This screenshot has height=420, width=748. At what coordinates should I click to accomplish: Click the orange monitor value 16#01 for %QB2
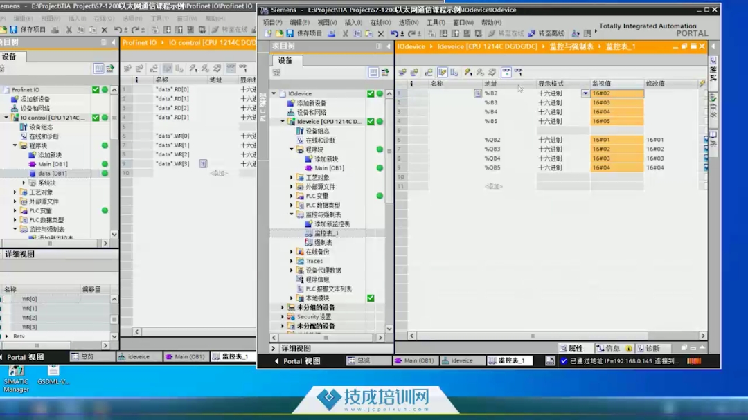617,140
